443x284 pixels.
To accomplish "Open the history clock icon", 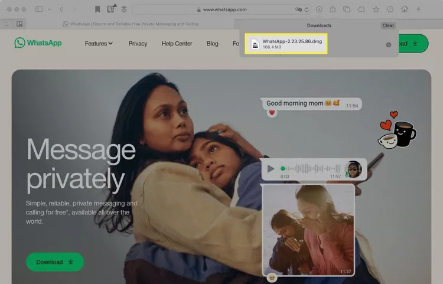I will coord(390,9).
